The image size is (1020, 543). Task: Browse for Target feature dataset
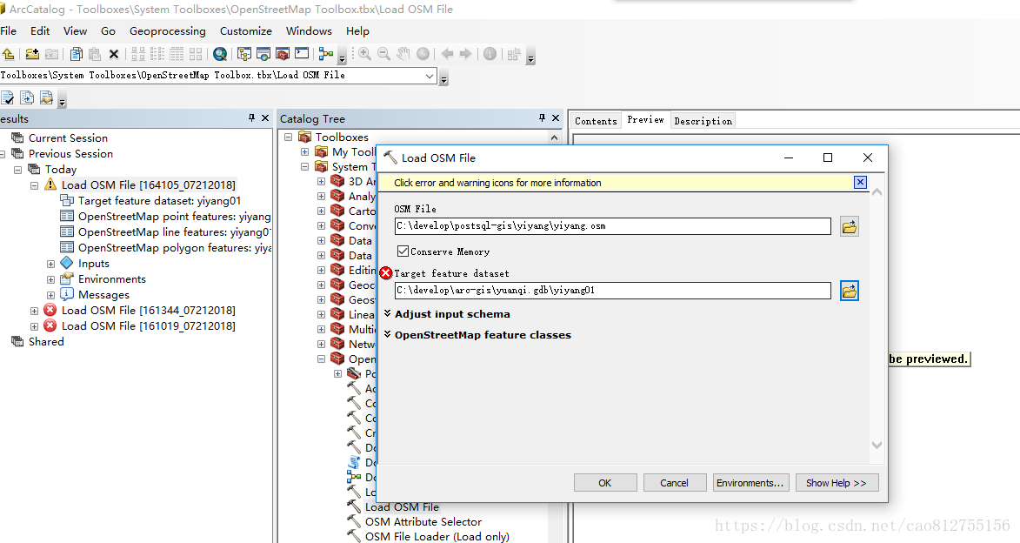point(849,291)
